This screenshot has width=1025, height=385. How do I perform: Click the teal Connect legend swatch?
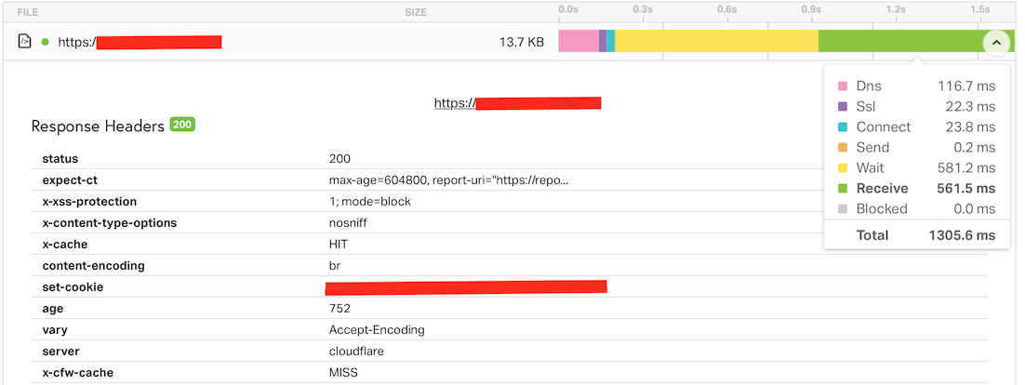point(843,126)
